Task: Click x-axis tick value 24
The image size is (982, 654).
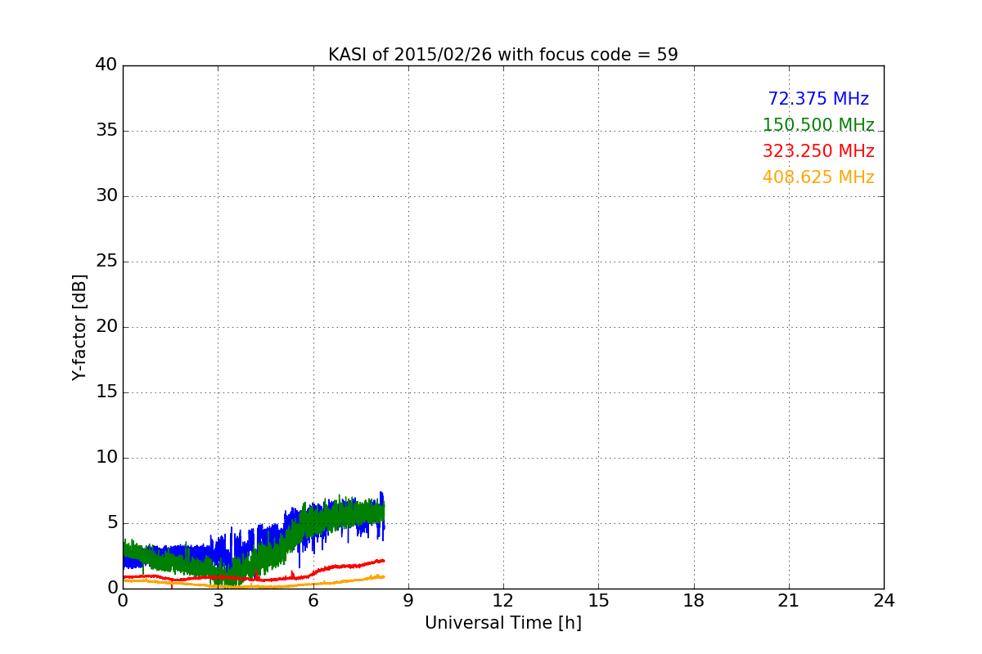Action: pos(884,600)
